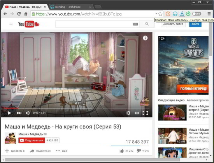Click the YouTube logo
The height and width of the screenshot is (163, 214).
[29, 24]
